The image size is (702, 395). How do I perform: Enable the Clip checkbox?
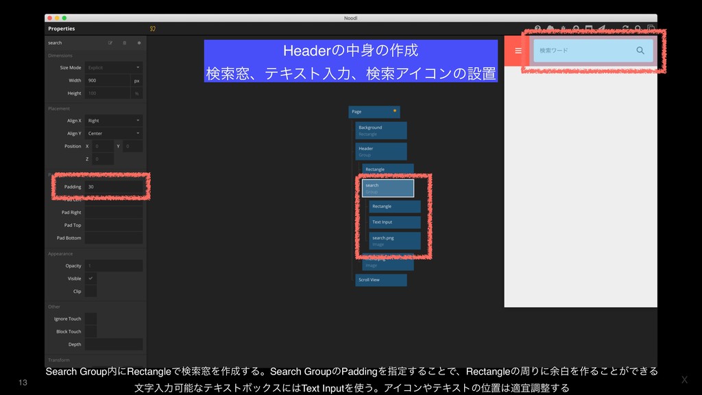(91, 291)
